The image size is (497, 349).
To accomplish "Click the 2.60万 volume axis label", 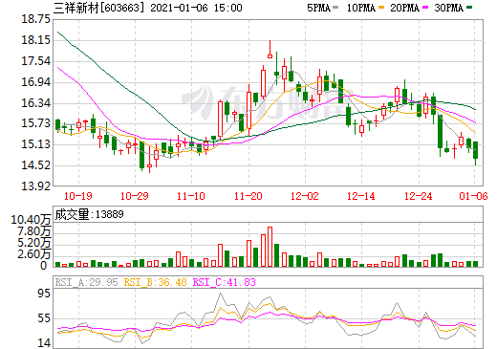I will point(34,254).
